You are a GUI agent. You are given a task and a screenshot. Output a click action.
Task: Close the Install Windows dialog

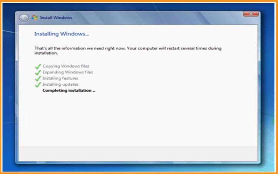(x=251, y=14)
